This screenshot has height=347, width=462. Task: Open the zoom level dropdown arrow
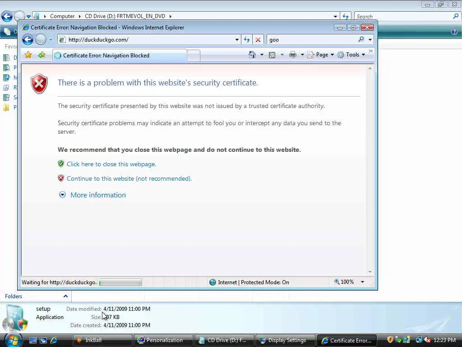[362, 282]
